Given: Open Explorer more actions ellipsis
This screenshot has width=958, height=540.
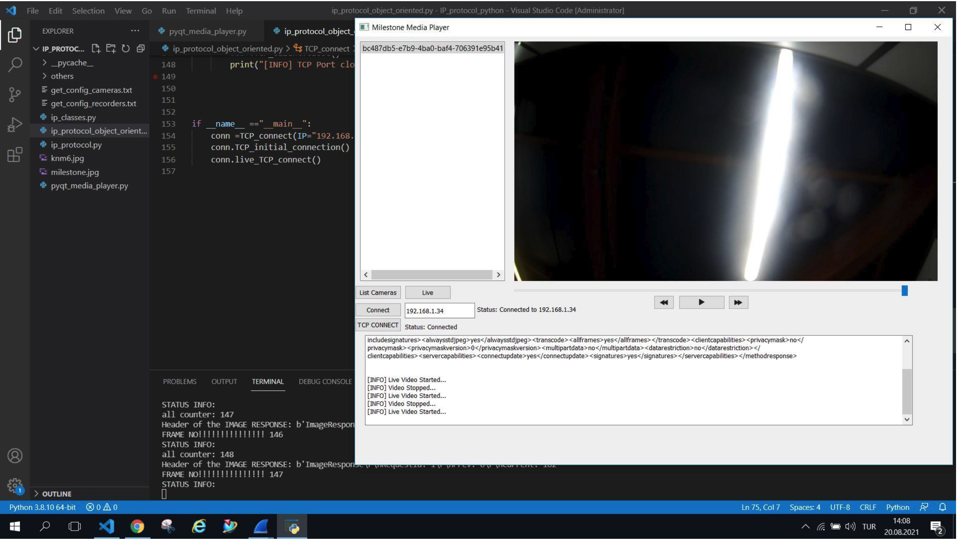Looking at the screenshot, I should [135, 31].
